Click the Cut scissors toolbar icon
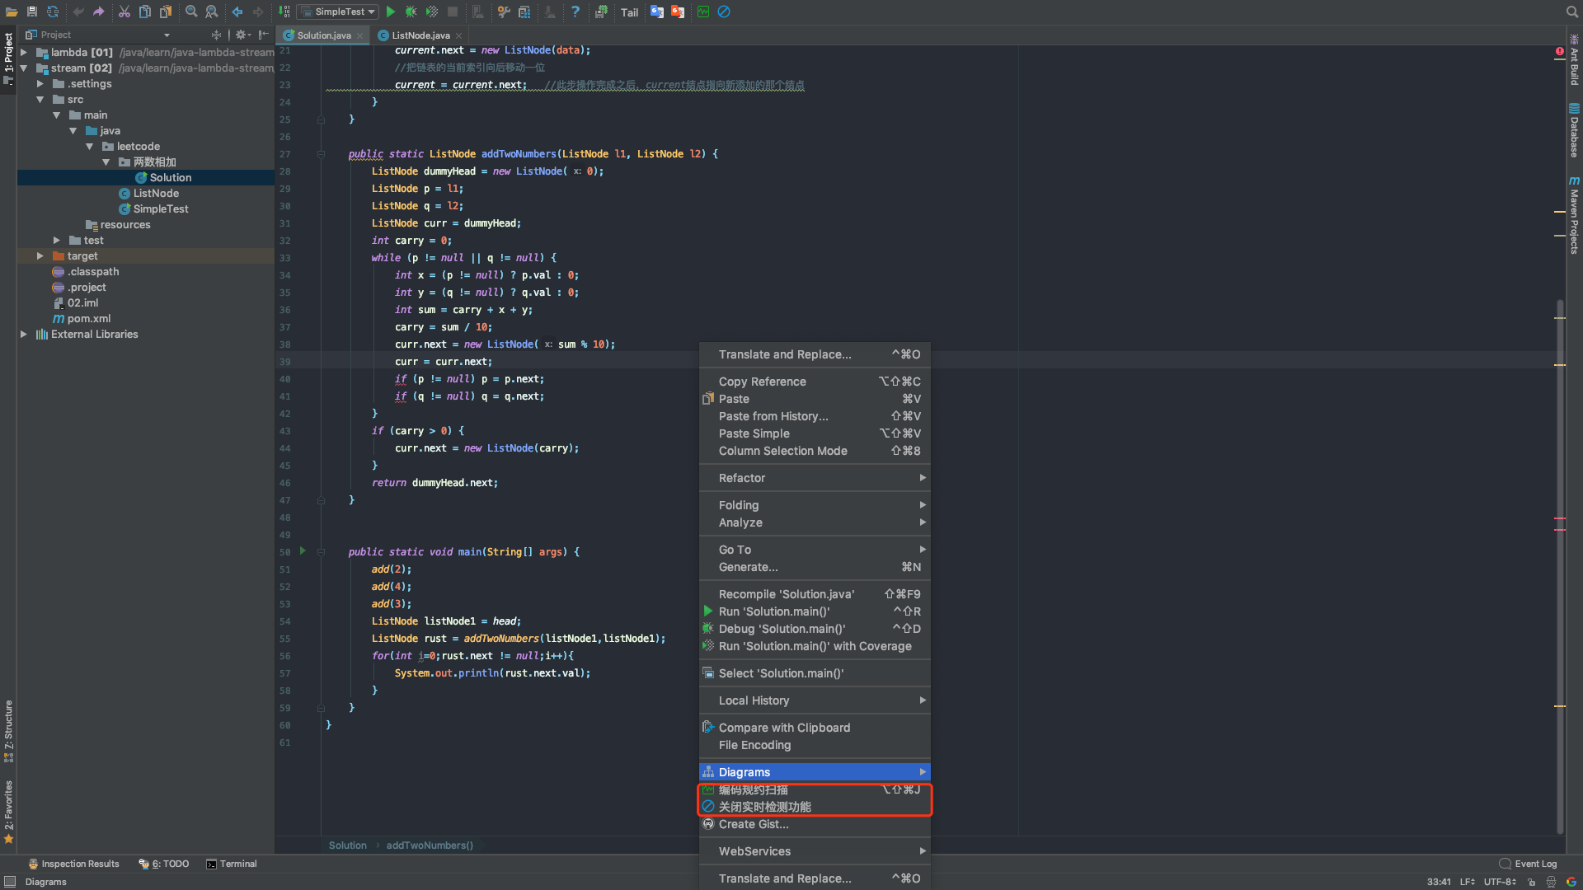1583x890 pixels. coord(124,12)
